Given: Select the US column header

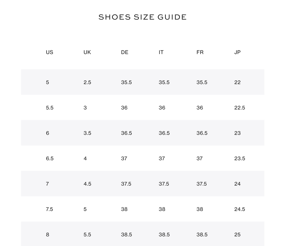Looking at the screenshot, I should [x=49, y=52].
